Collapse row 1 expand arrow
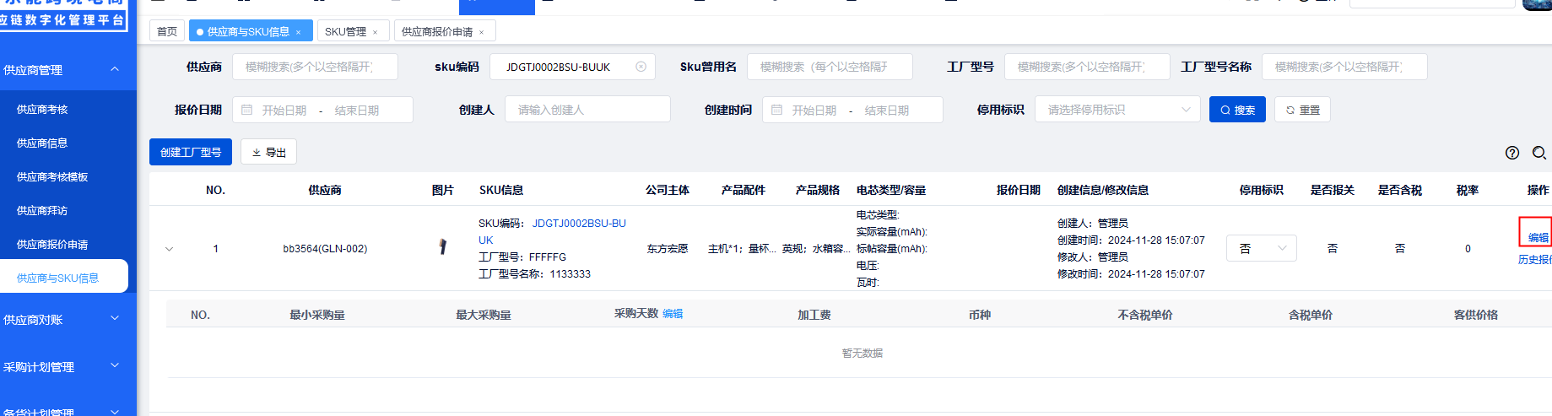1552x416 pixels. tap(169, 249)
